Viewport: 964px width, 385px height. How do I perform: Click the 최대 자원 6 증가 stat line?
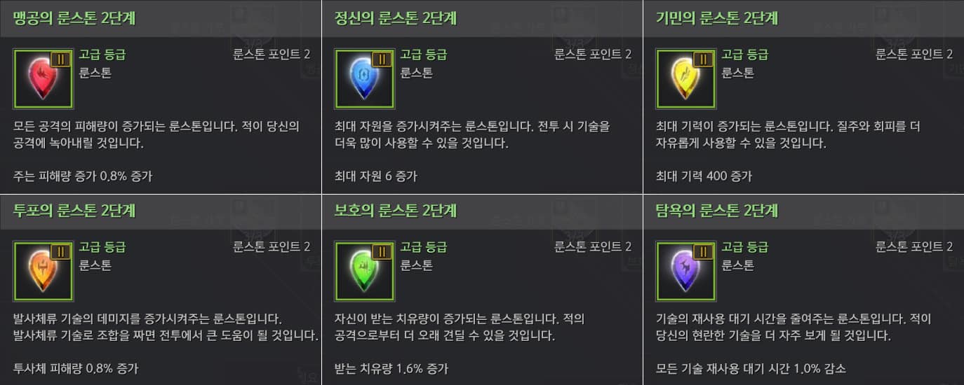click(376, 176)
